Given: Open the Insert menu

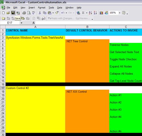Looking at the screenshot, I should pyautogui.click(x=32, y=7).
